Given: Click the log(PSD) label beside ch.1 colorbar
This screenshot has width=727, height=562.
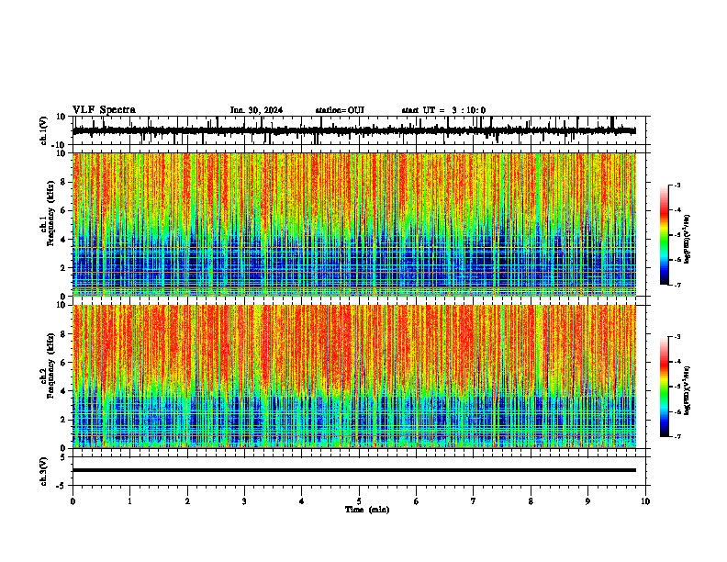Looking at the screenshot, I should coord(687,239).
